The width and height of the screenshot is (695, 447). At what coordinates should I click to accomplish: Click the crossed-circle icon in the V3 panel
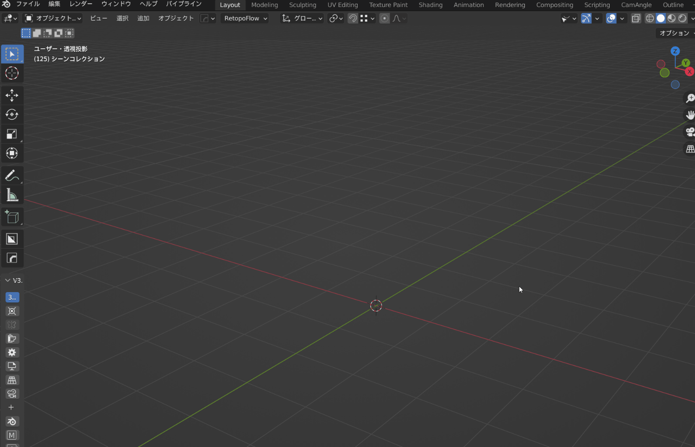[x=12, y=311]
